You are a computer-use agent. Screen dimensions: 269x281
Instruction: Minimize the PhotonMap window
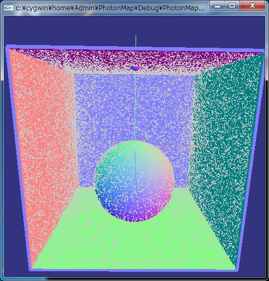tap(217, 6)
